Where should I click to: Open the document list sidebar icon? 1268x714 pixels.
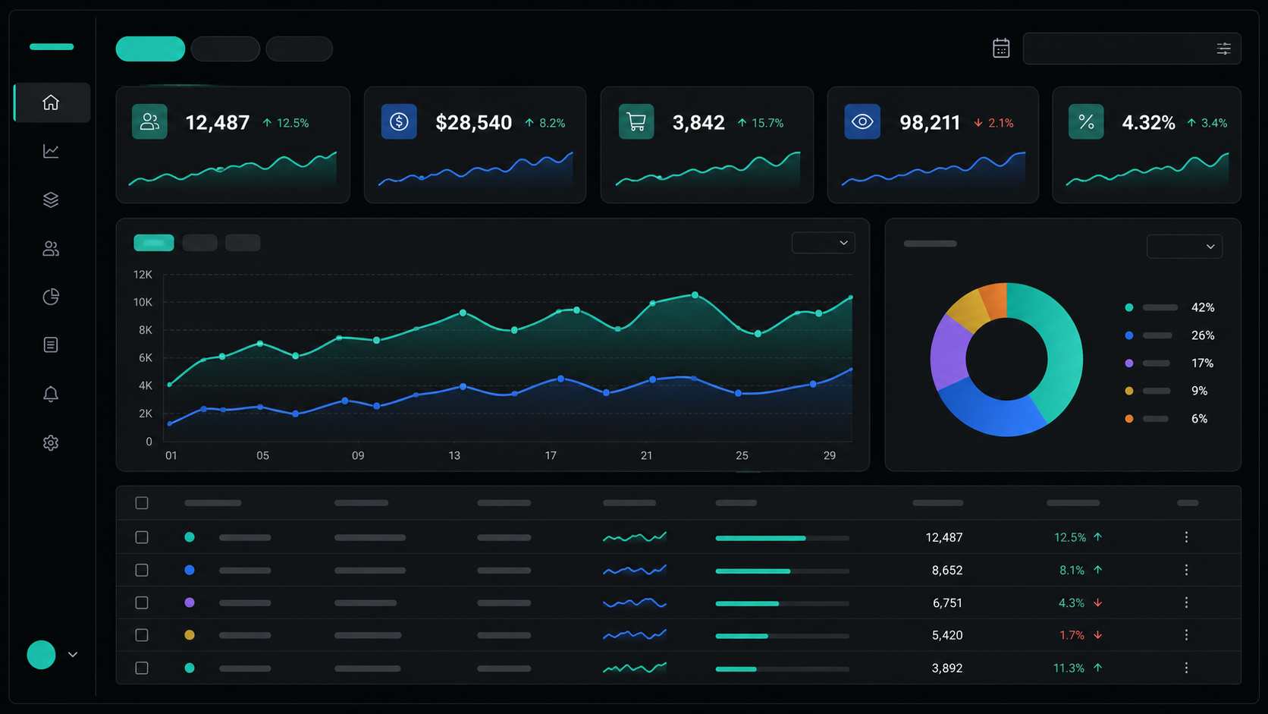pos(51,345)
